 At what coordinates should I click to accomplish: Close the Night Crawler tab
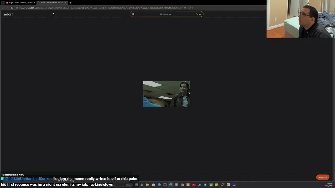pyautogui.click(x=34, y=3)
